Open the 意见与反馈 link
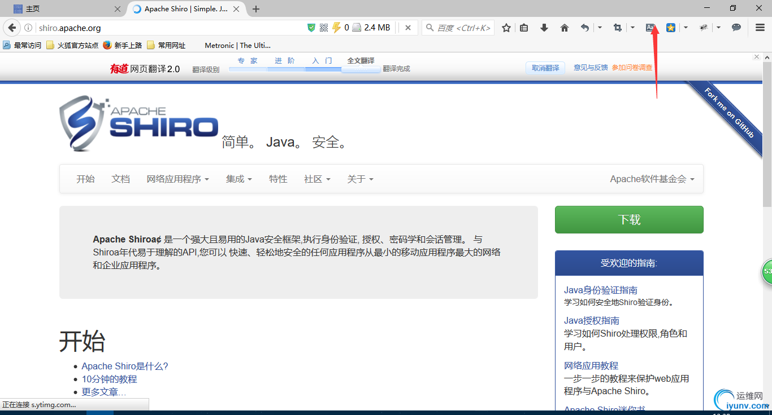The width and height of the screenshot is (772, 415). point(591,68)
